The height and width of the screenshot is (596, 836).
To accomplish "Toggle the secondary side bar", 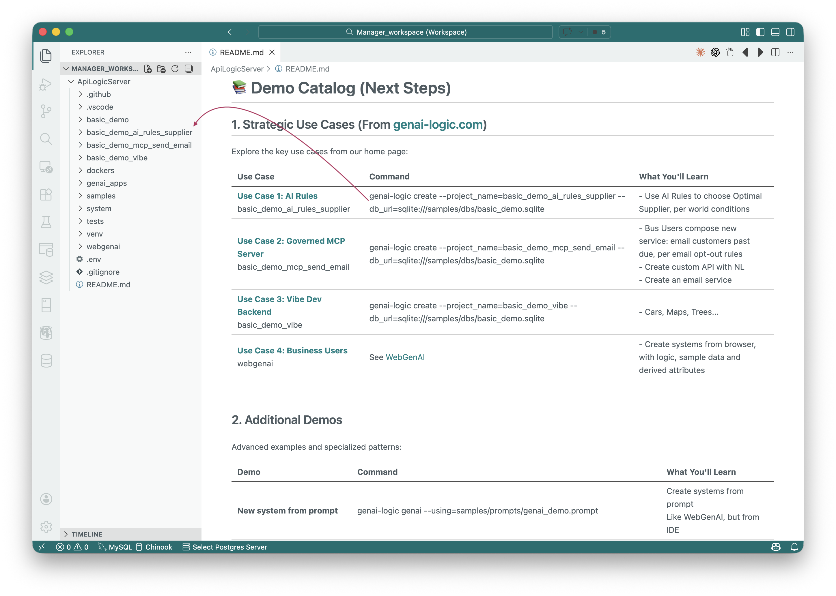I will click(x=790, y=32).
